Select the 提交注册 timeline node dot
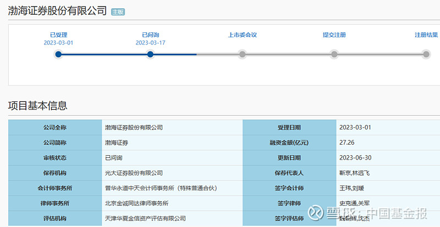The width and height of the screenshot is (440, 227). [334, 54]
